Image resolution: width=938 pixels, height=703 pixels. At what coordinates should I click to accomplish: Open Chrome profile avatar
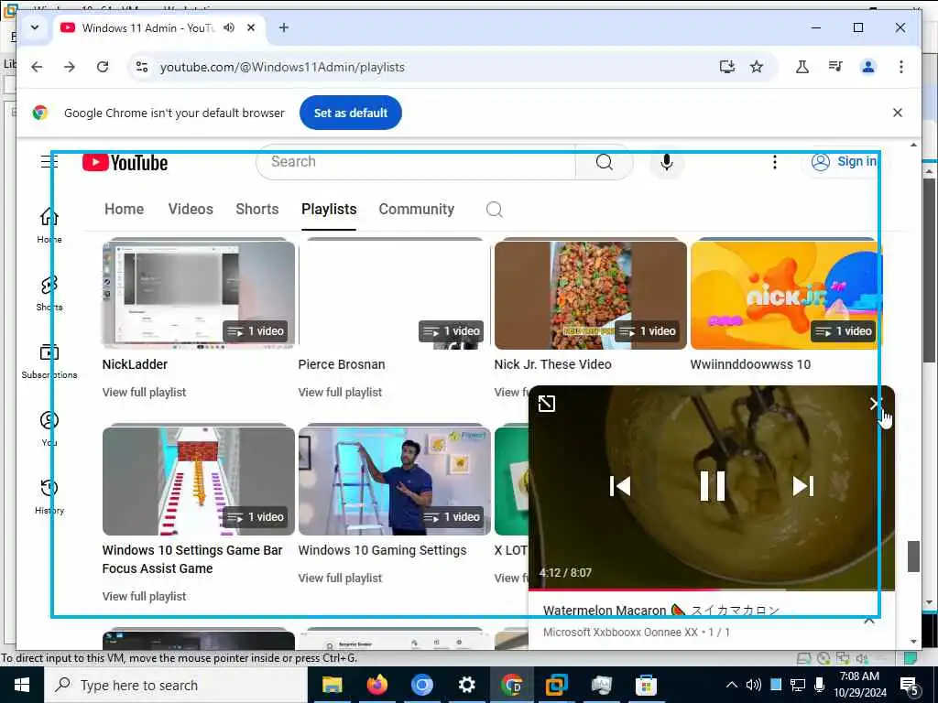click(868, 67)
